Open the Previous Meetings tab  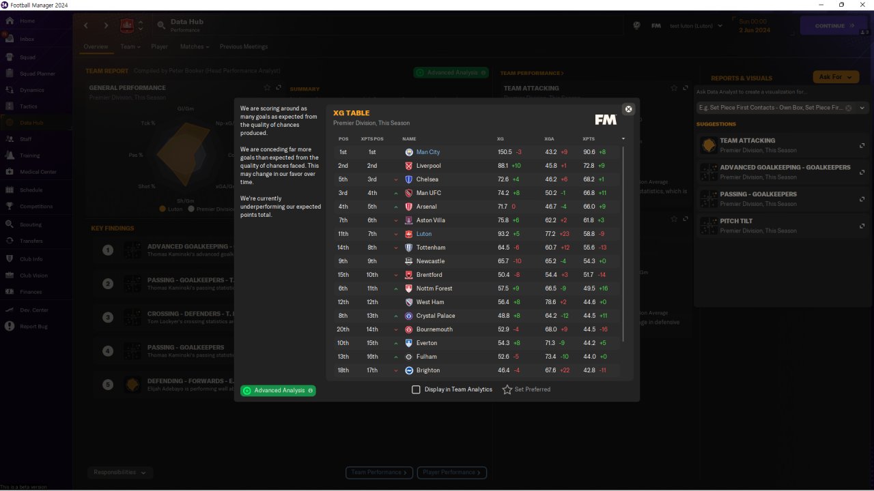(x=244, y=47)
